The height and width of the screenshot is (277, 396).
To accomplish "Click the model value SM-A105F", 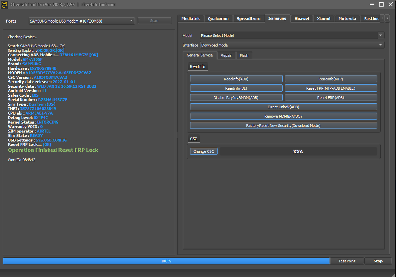I will pos(32,60).
